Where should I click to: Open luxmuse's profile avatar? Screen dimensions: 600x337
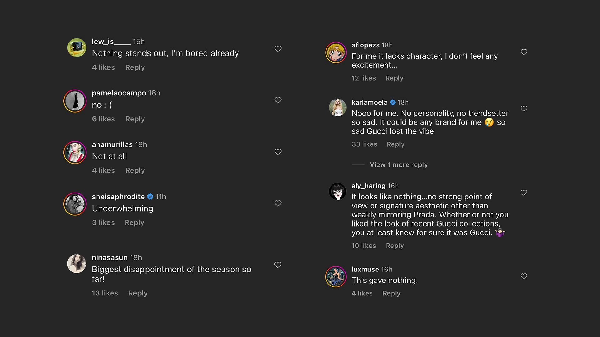click(336, 276)
